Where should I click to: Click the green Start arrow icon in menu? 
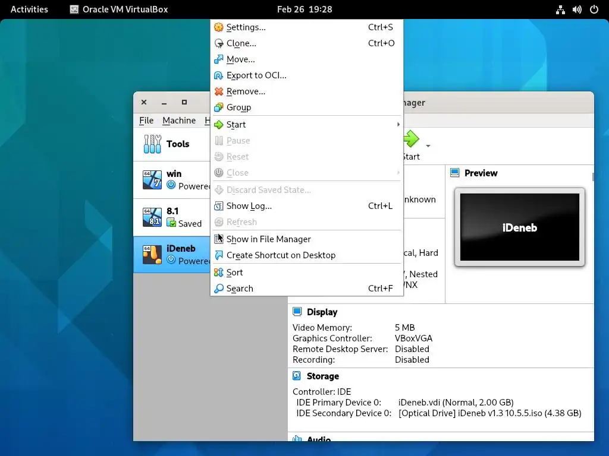click(219, 125)
